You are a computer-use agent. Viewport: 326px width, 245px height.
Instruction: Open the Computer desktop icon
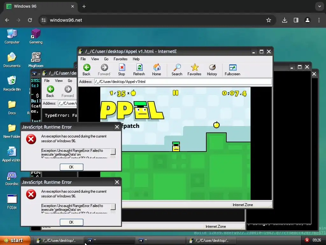click(12, 37)
